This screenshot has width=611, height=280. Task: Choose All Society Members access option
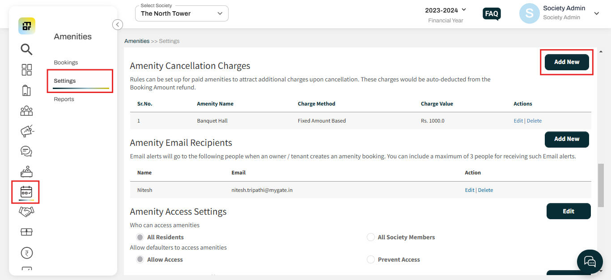pos(371,237)
